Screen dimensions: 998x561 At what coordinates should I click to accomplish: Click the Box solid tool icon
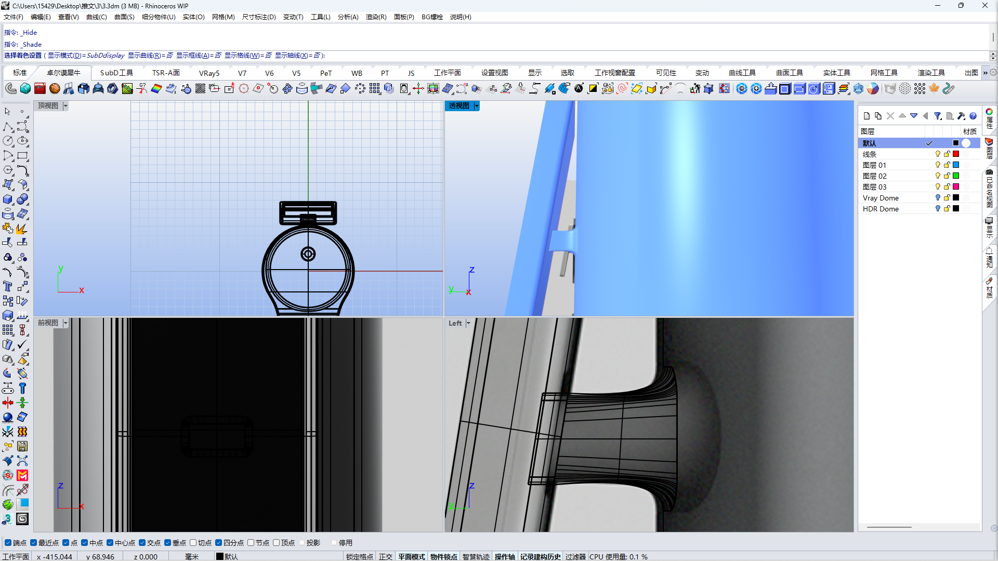coord(8,199)
